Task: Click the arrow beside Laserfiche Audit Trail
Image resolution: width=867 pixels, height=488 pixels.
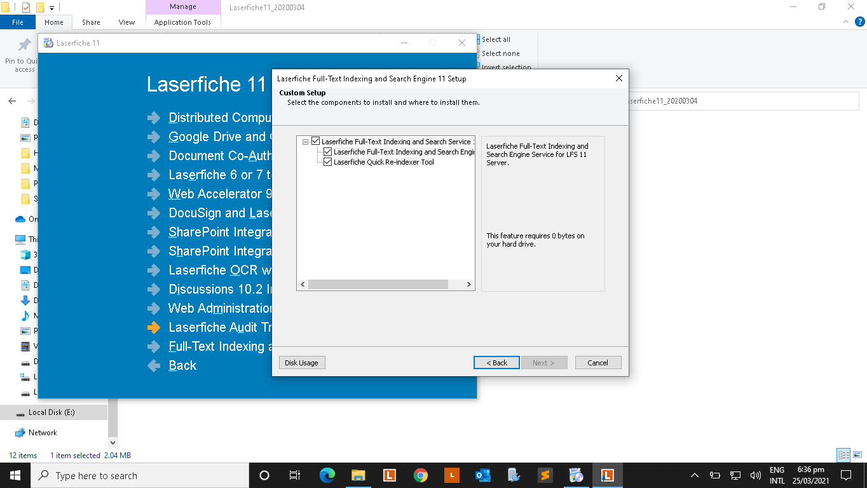Action: tap(154, 327)
